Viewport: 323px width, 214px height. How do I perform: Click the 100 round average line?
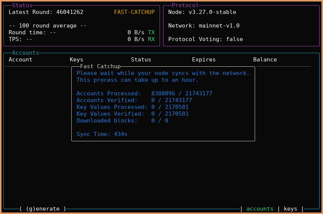pos(48,26)
